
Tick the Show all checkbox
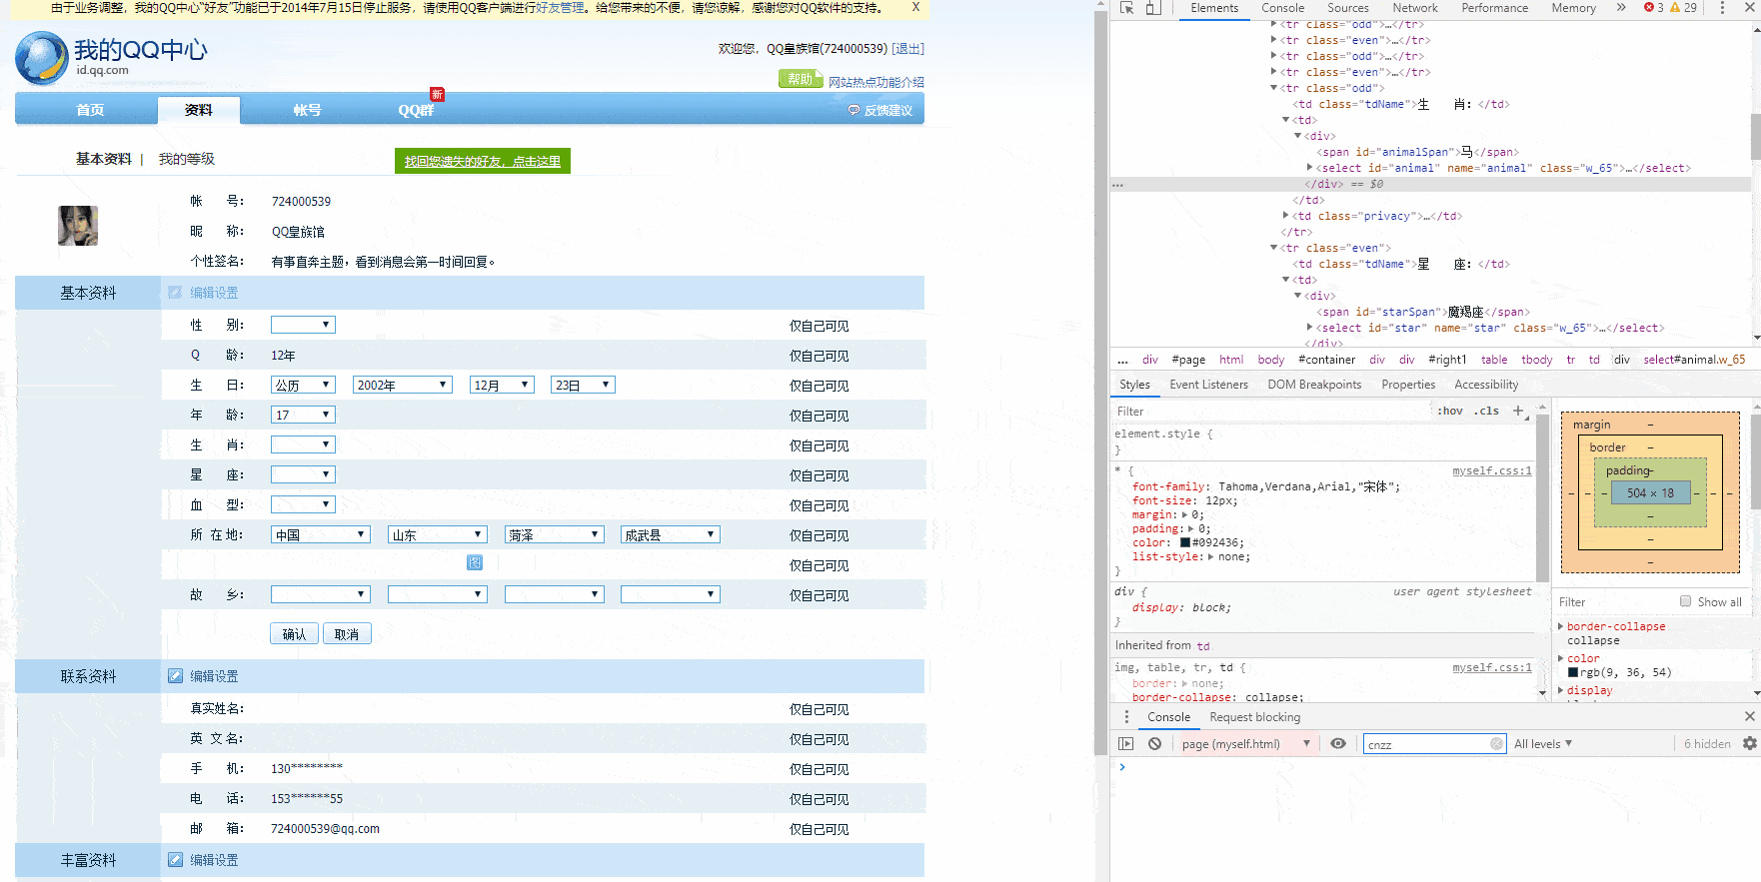point(1686,601)
